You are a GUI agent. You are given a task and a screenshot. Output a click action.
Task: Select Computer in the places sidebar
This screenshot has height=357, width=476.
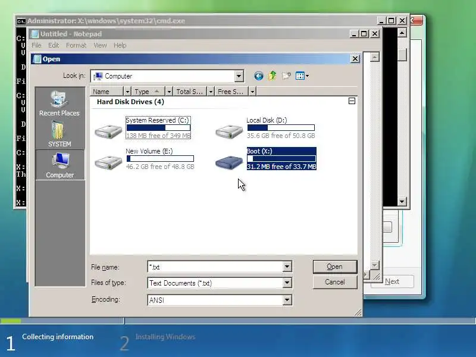[60, 165]
